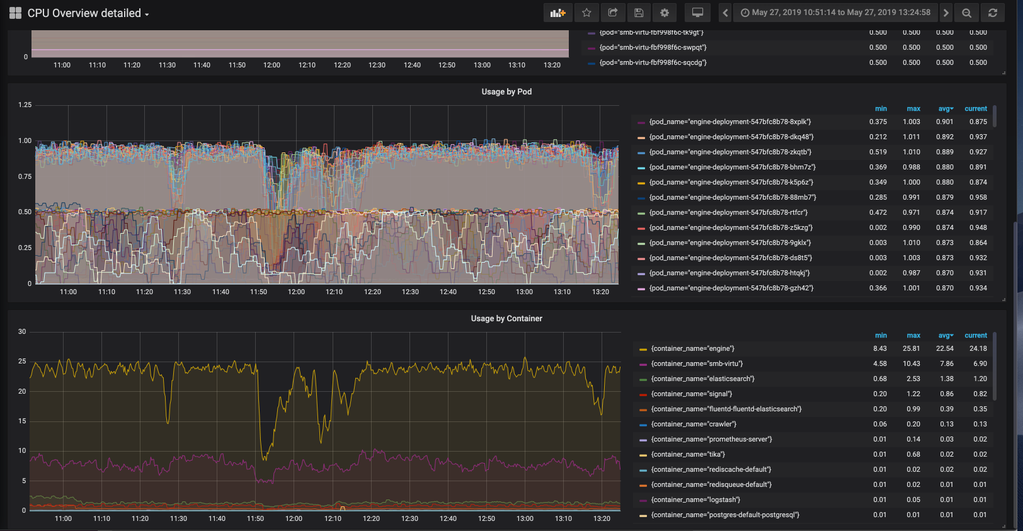Toggle elasticsearch container series visibility
The height and width of the screenshot is (531, 1023).
(x=702, y=379)
